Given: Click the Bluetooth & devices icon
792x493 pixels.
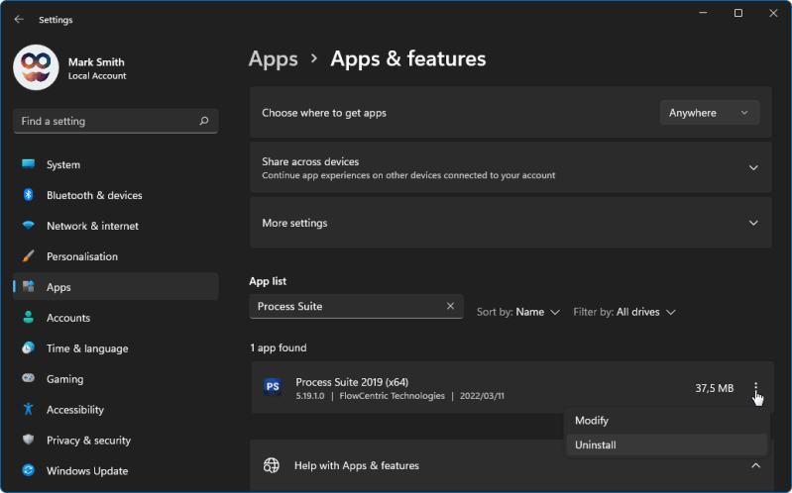Looking at the screenshot, I should (x=29, y=195).
